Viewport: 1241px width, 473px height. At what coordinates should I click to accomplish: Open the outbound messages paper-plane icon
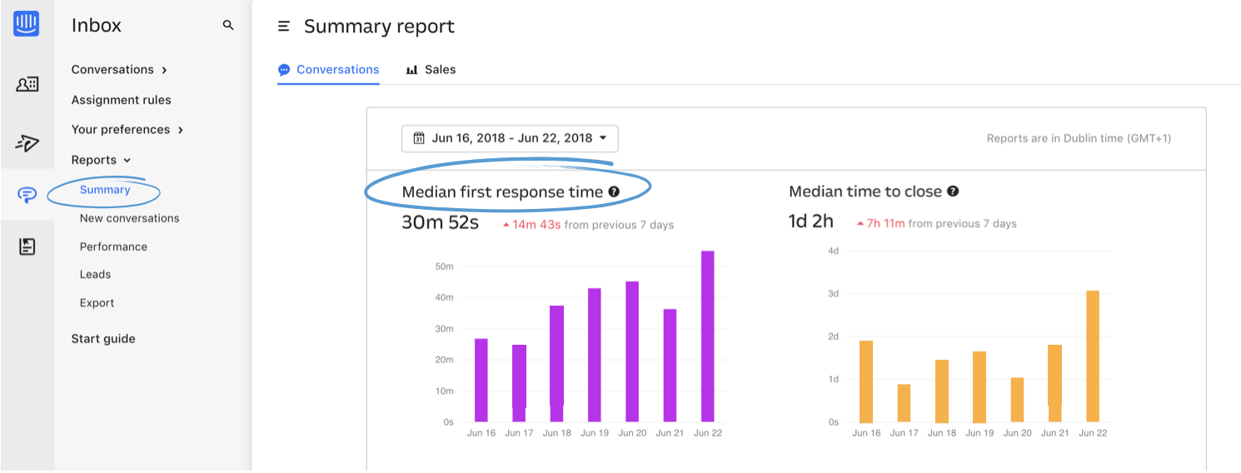(x=27, y=142)
